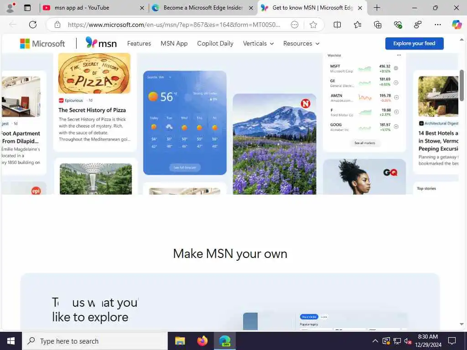
Task: Open Browser essentials heart icon
Action: pyautogui.click(x=398, y=25)
